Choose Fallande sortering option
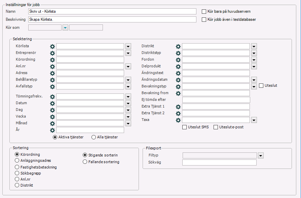The image size is (301, 198). pos(85,162)
